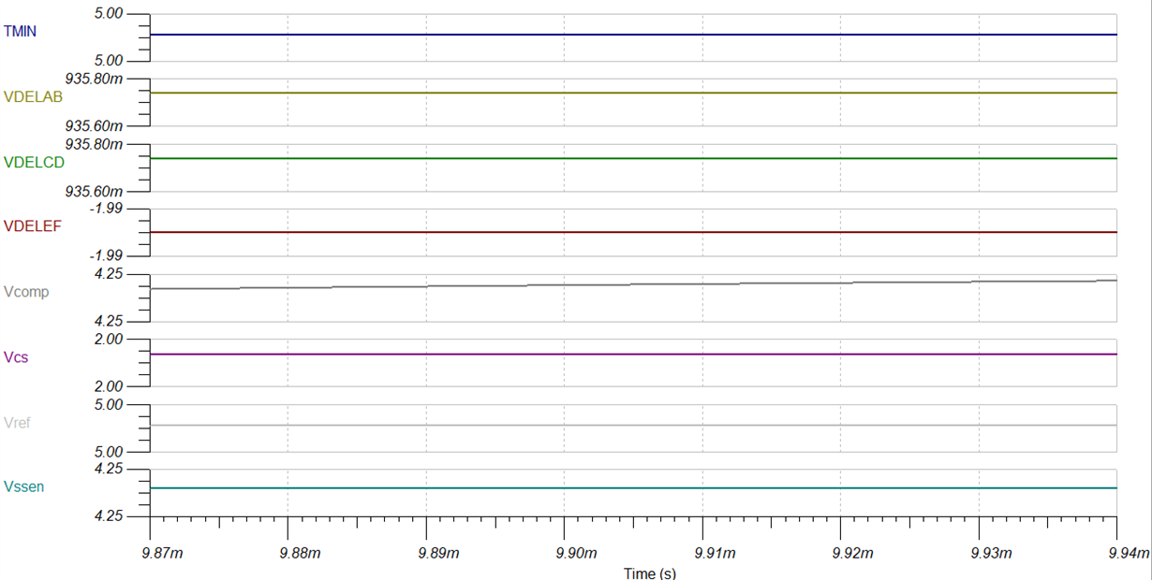Select the VDELAB trace label
The height and width of the screenshot is (580, 1152).
coord(32,95)
